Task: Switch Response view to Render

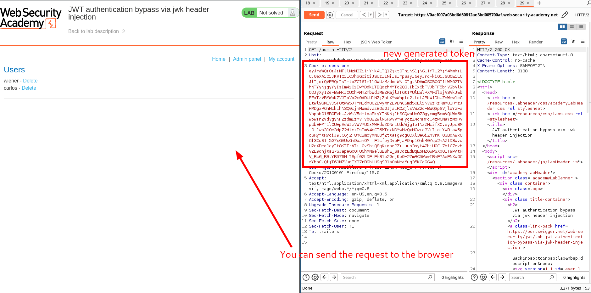Action: [536, 42]
